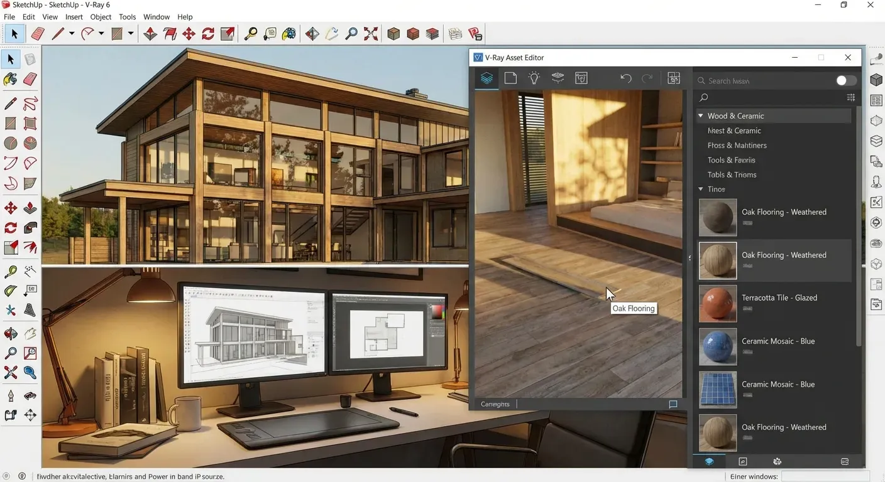Open the Lights panel in the Asset Editor
885x482 pixels.
coord(534,78)
